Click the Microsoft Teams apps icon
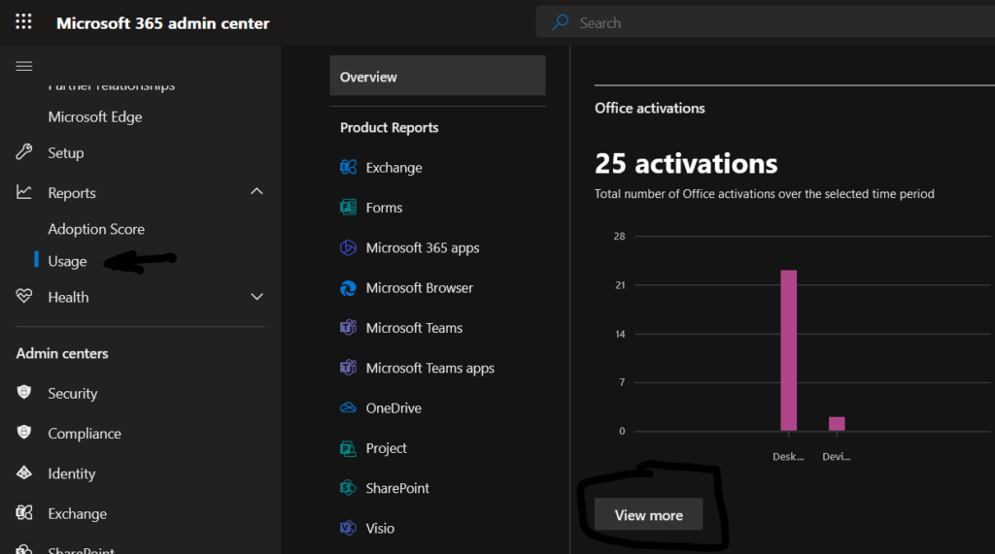The height and width of the screenshot is (554, 995). click(348, 368)
